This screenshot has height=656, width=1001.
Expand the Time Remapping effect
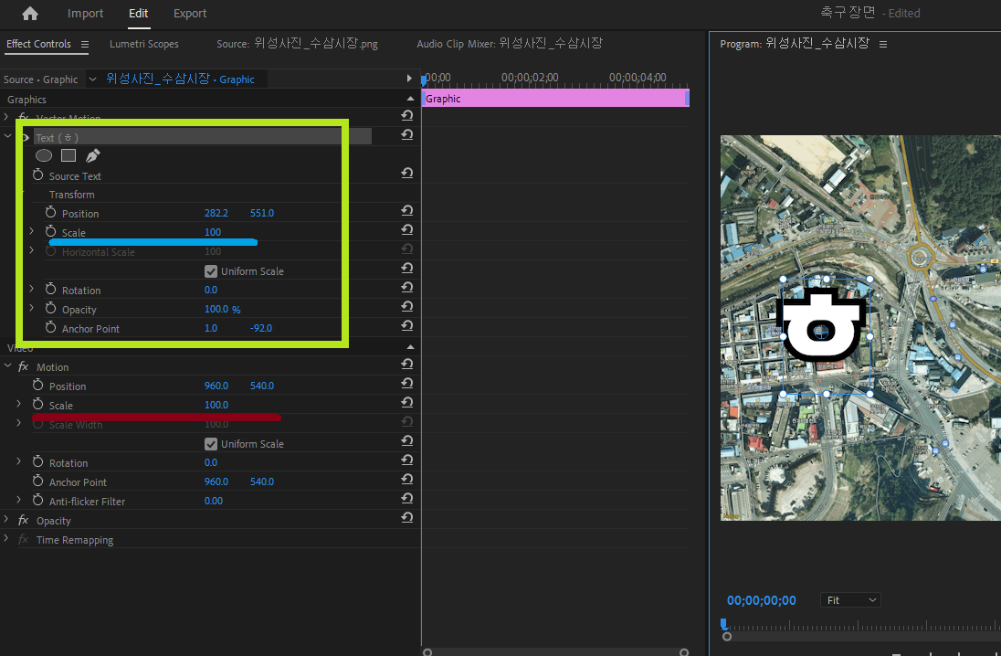coord(6,538)
